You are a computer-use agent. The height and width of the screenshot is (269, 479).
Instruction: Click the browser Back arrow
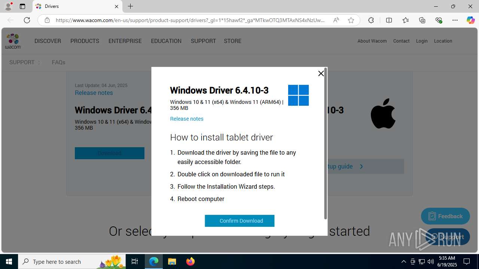[x=10, y=20]
